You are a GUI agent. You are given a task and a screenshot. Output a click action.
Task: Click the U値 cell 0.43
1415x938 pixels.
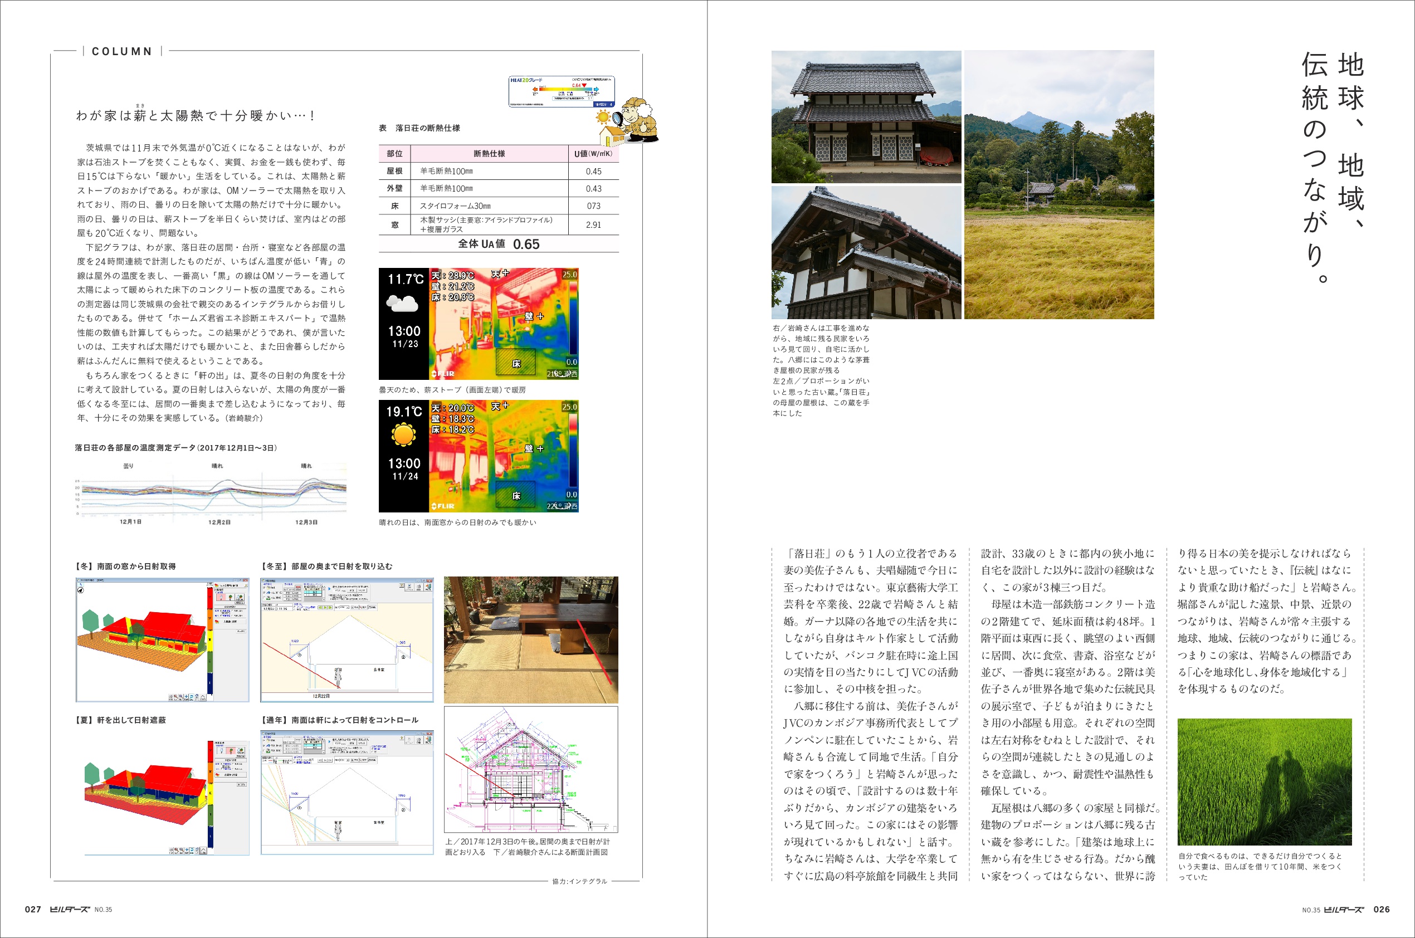(593, 188)
